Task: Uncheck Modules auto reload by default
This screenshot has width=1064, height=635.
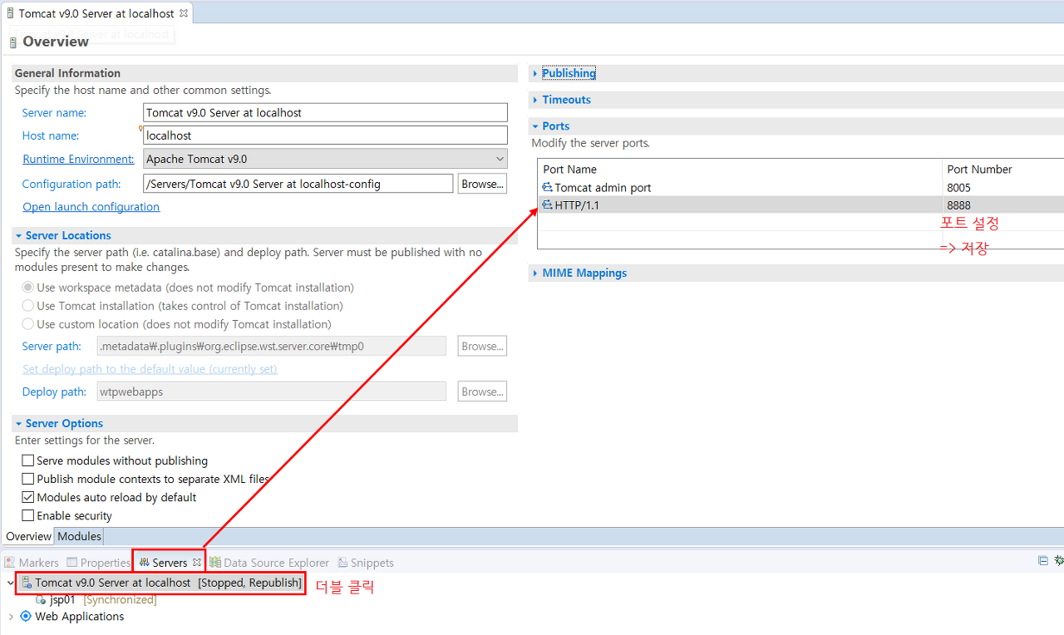Action: [x=28, y=497]
